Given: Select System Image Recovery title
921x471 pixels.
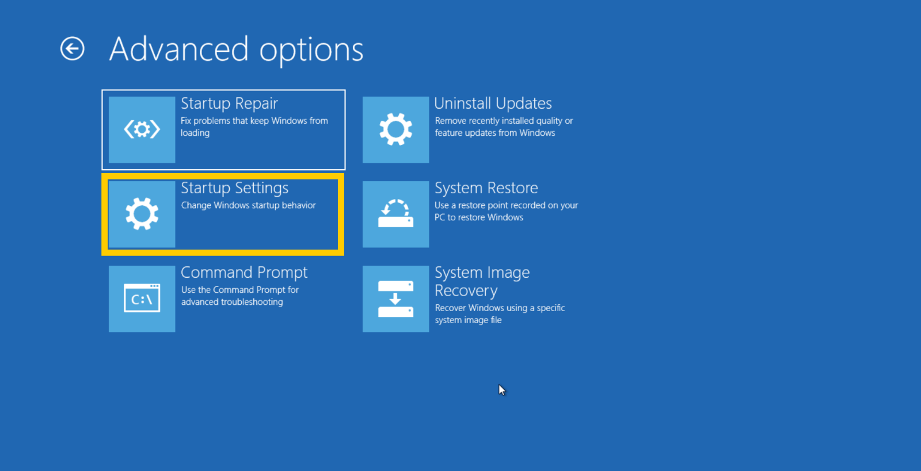Looking at the screenshot, I should pyautogui.click(x=482, y=282).
